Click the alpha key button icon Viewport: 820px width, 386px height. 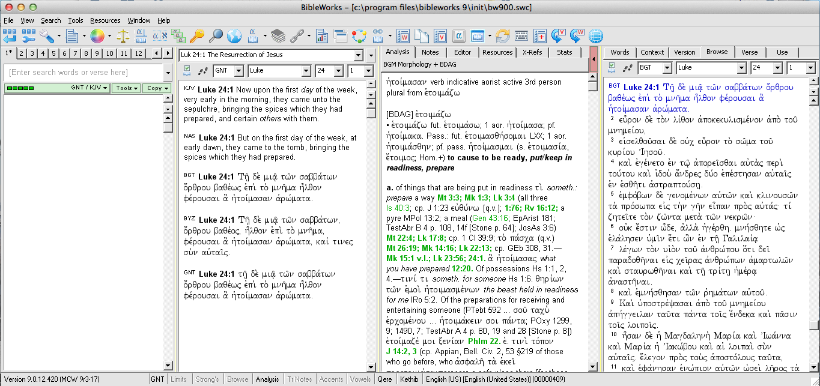click(x=459, y=36)
